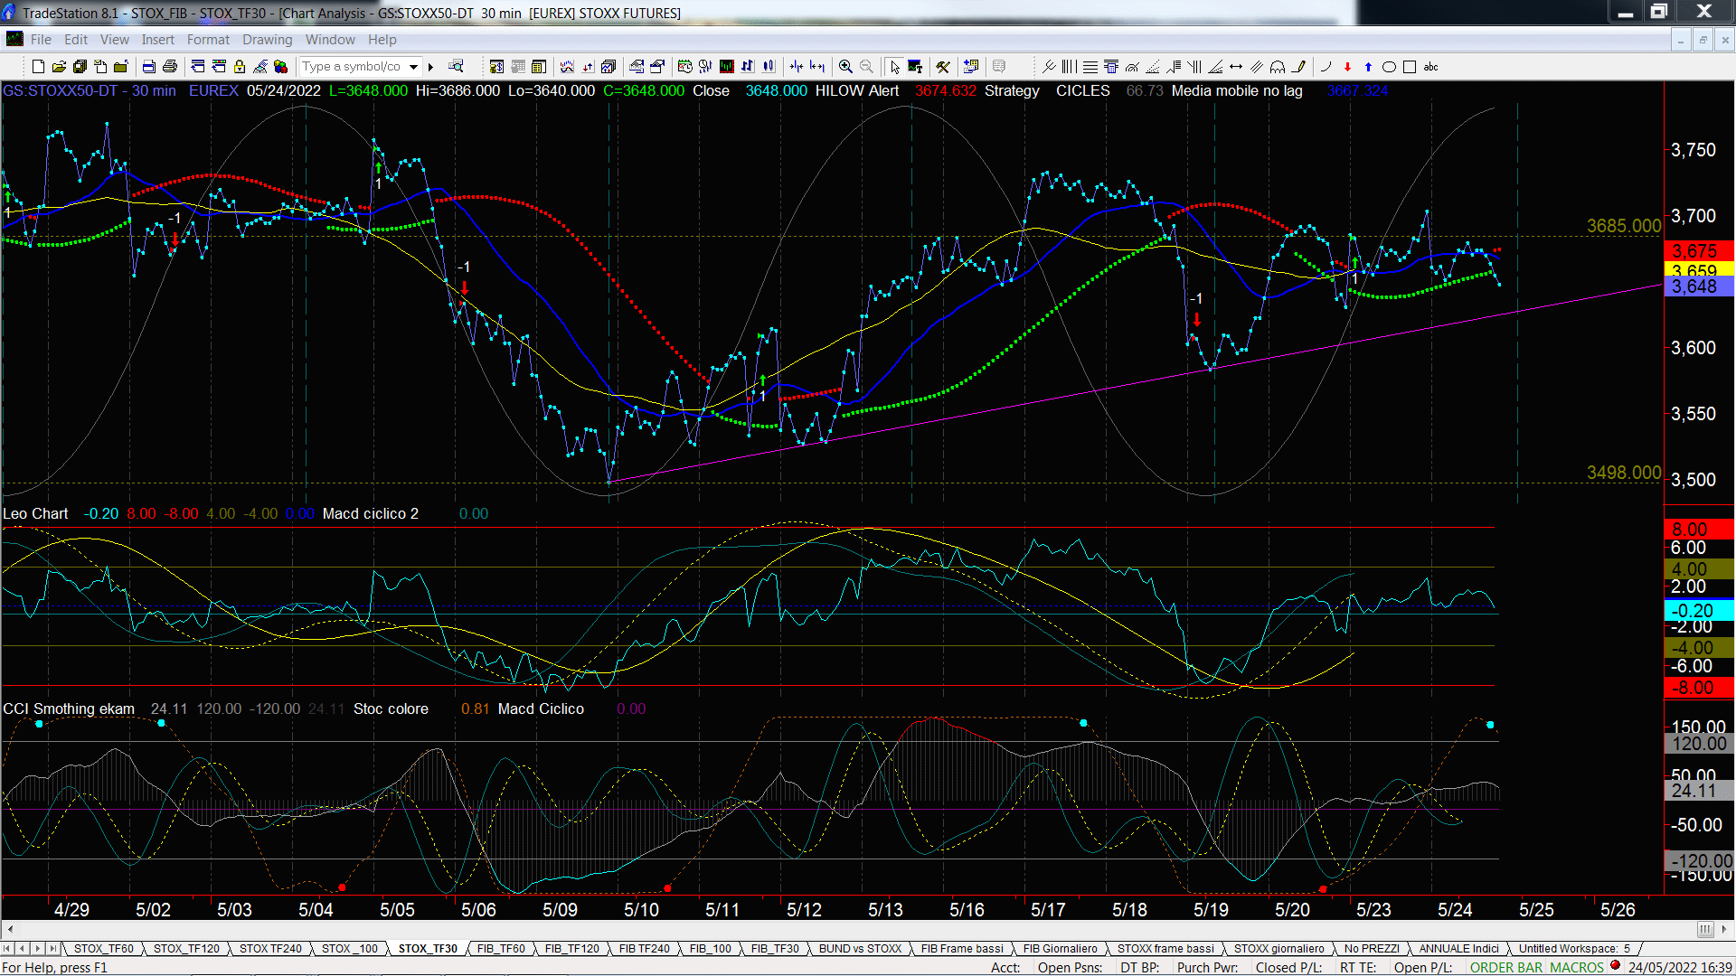Select the Parallel Lines drawing tool
1736x976 pixels.
tap(1257, 67)
